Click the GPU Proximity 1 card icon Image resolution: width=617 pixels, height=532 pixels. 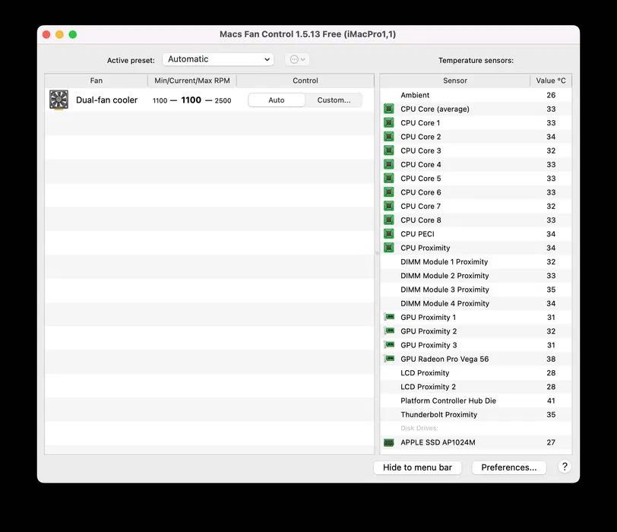coord(389,316)
